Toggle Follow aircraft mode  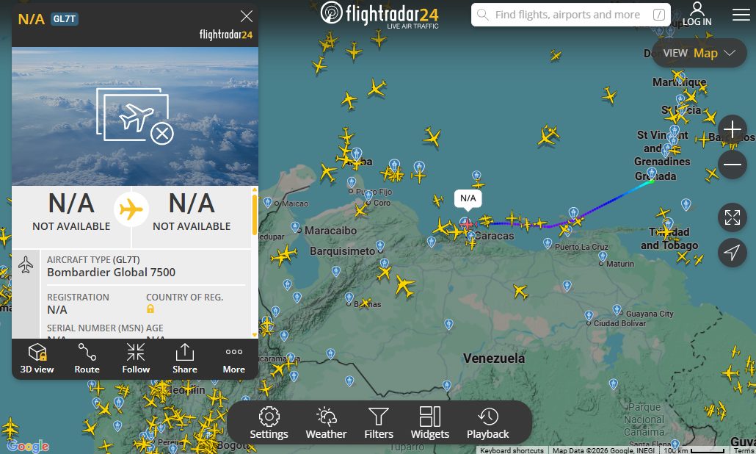[136, 358]
